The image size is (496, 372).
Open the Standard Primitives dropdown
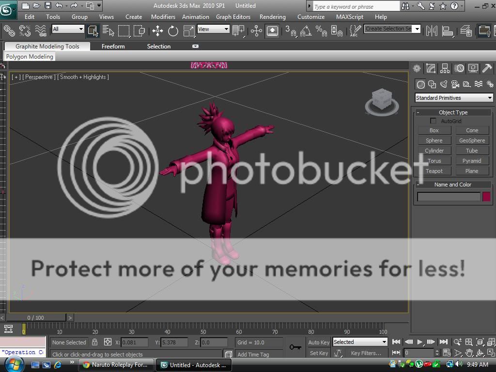(454, 98)
